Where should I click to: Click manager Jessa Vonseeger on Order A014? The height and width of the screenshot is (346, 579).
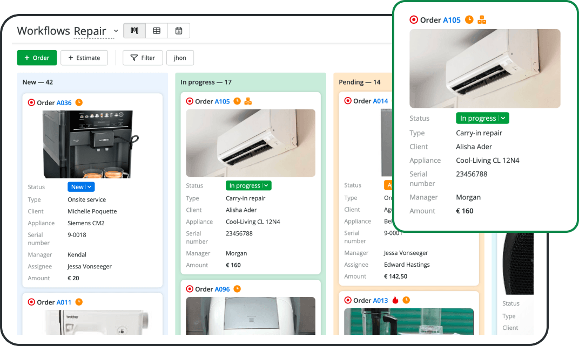point(406,253)
